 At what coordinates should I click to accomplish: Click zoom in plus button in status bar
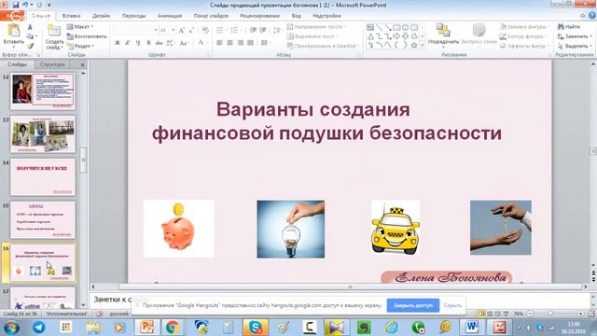[580, 314]
